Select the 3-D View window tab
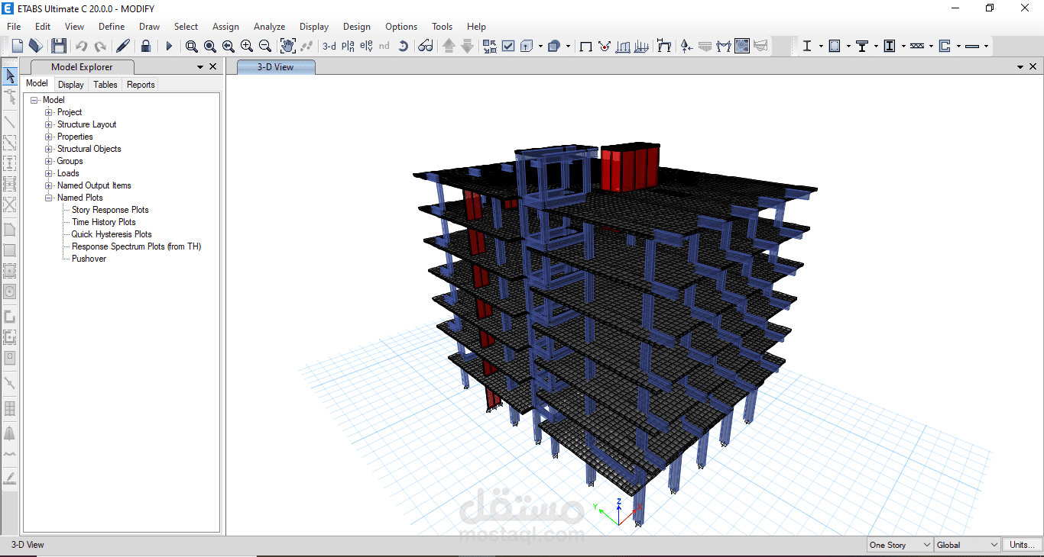The width and height of the screenshot is (1044, 557). click(x=276, y=67)
